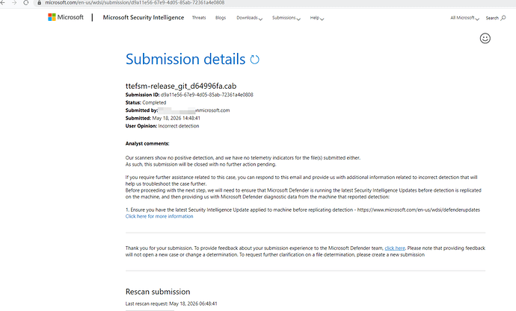Viewport: 516px width, 311px height.
Task: Click the Submitted date May 18, 2026 14:48:41
Action: (x=176, y=118)
